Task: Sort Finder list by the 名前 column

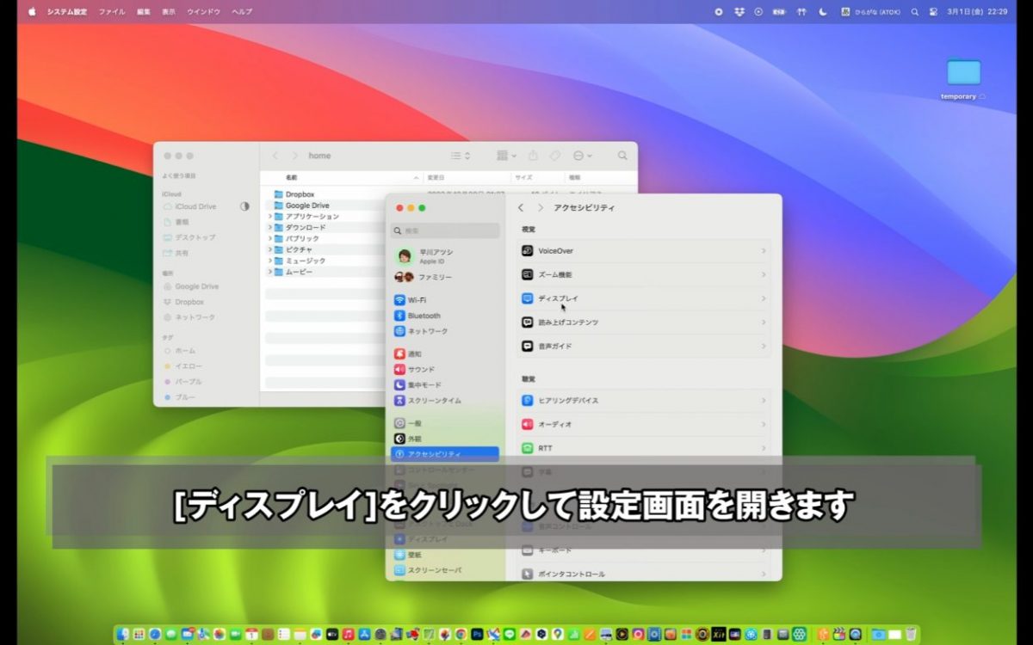Action: pyautogui.click(x=342, y=178)
